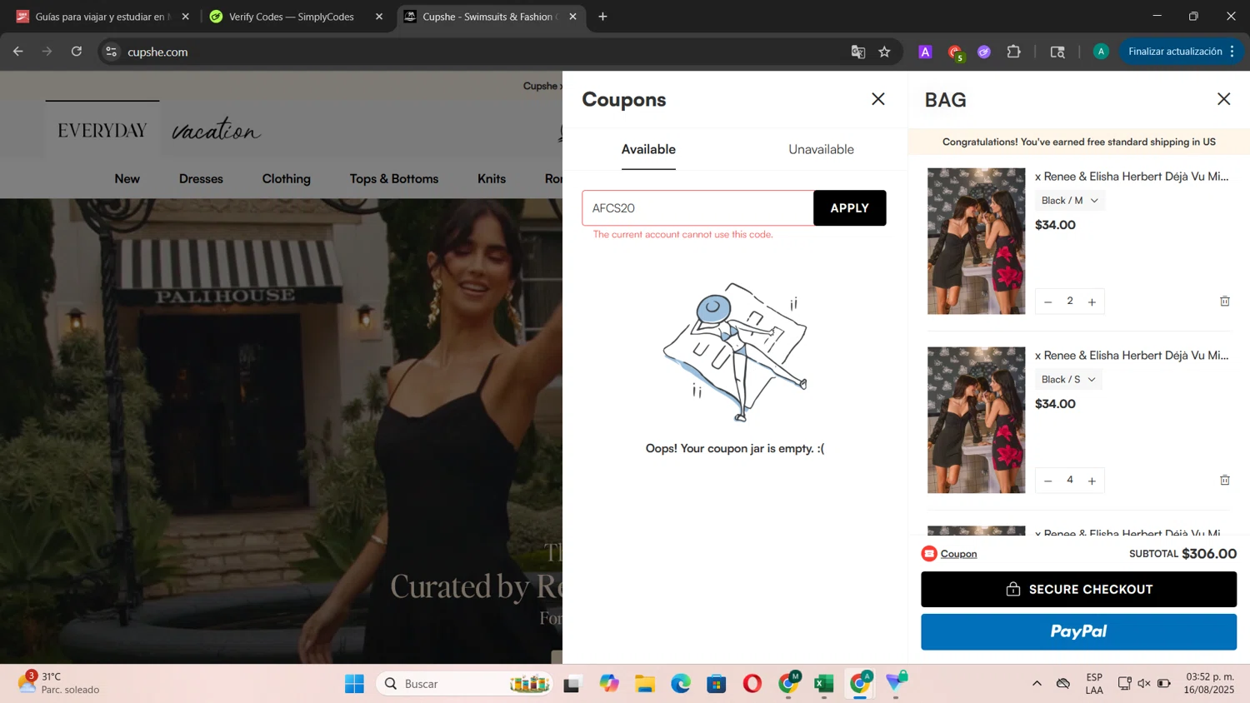Open the volume control in system tray
This screenshot has width=1250, height=703.
[x=1144, y=684]
